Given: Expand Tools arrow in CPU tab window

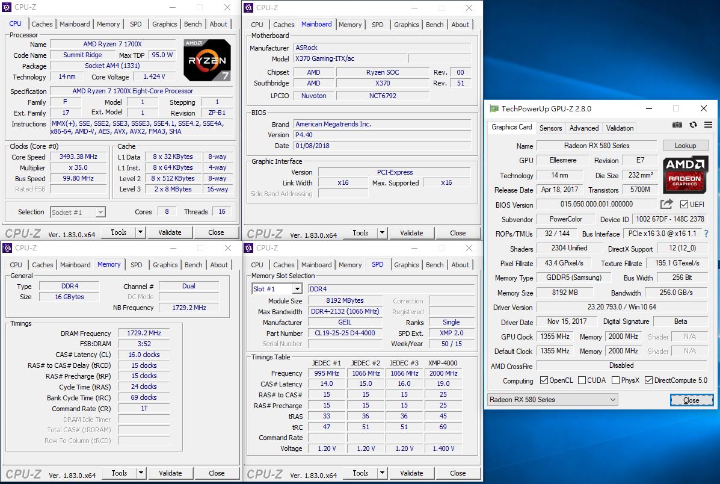Looking at the screenshot, I should tap(141, 232).
